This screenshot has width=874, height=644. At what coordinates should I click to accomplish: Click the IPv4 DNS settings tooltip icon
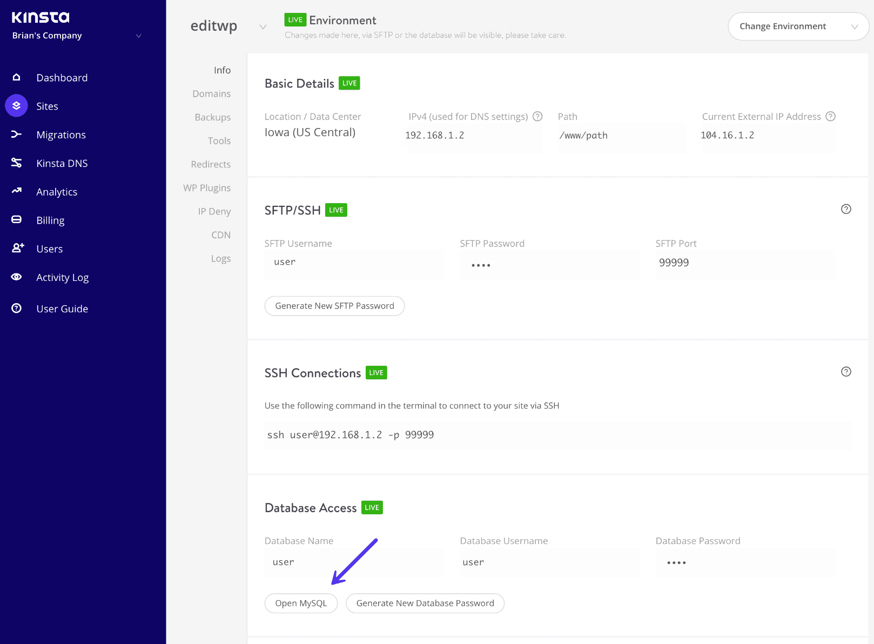click(x=537, y=116)
